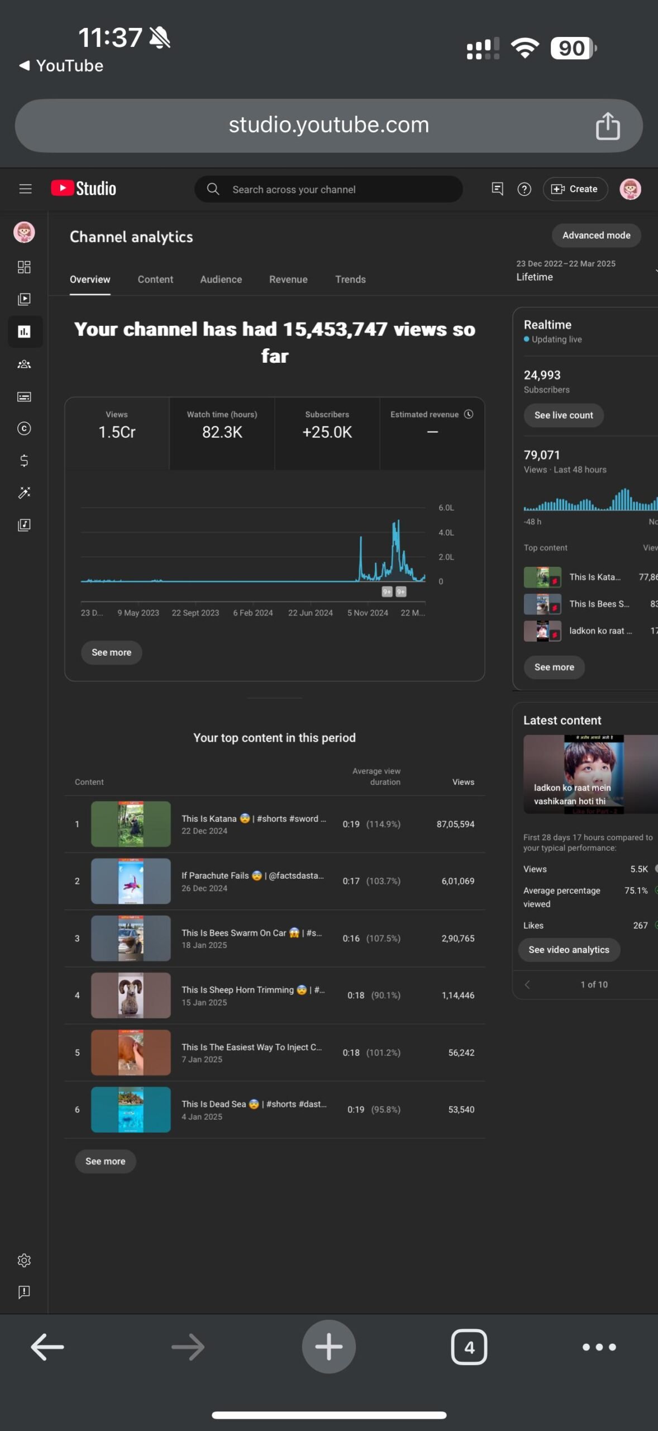Switch to the Audience tab
This screenshot has height=1431, width=658.
221,279
